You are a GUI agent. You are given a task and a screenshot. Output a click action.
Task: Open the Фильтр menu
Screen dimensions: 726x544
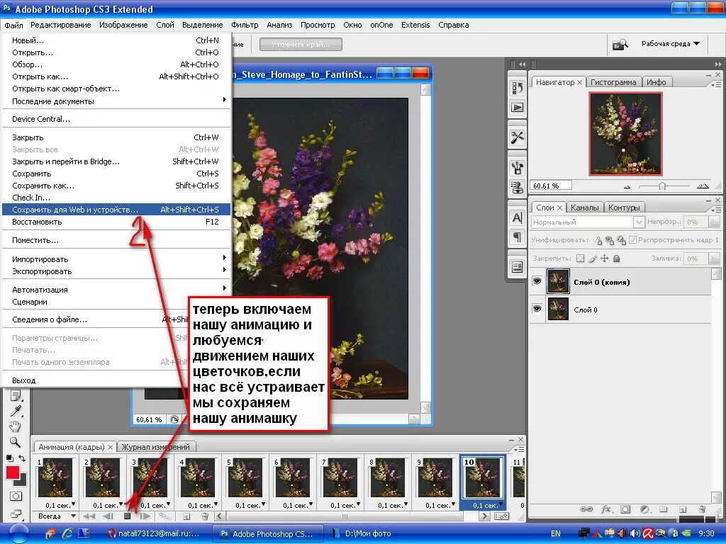(x=245, y=25)
